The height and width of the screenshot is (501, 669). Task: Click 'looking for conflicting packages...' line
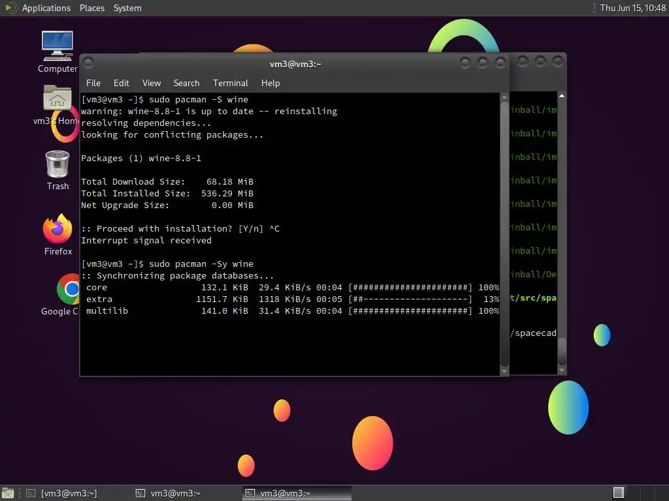(172, 135)
